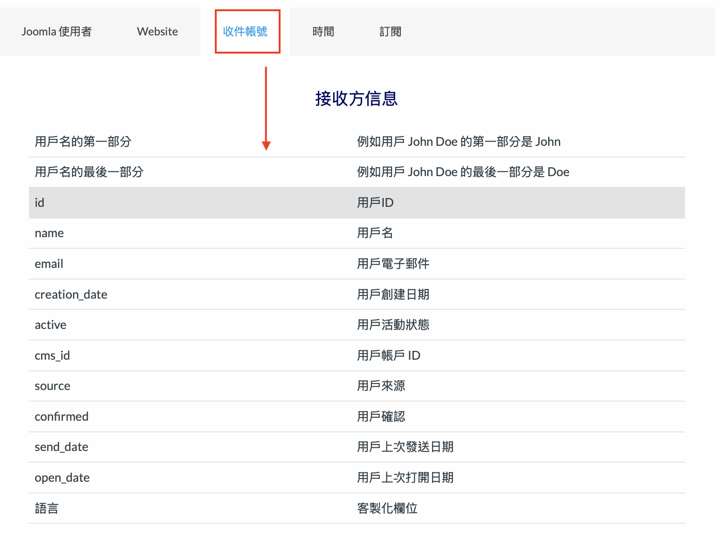Open the 訂閱 tab
The height and width of the screenshot is (533, 727).
pyautogui.click(x=390, y=32)
